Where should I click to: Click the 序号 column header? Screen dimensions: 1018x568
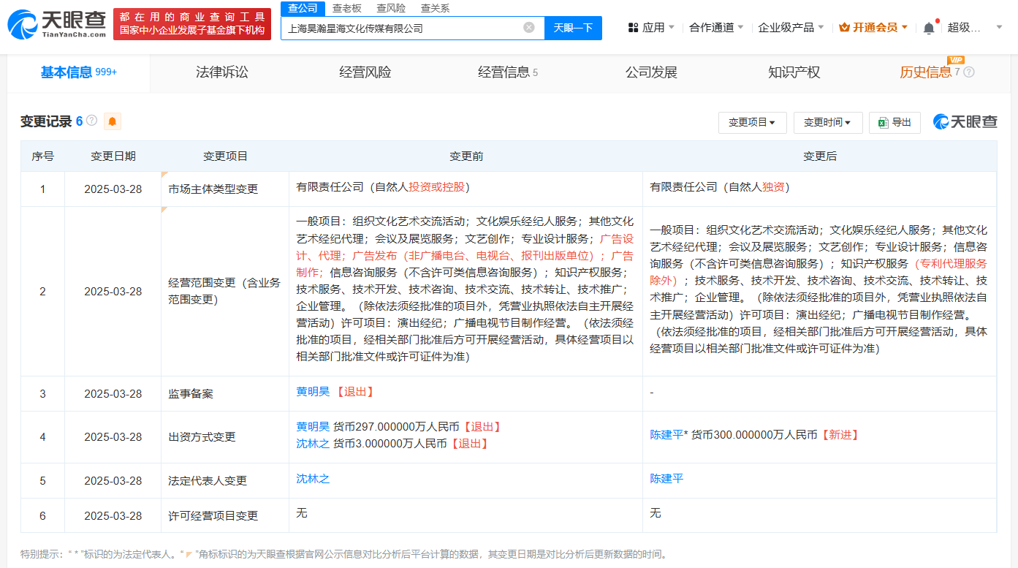click(x=42, y=156)
